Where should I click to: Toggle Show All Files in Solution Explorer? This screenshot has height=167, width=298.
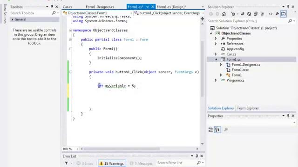pos(262,14)
